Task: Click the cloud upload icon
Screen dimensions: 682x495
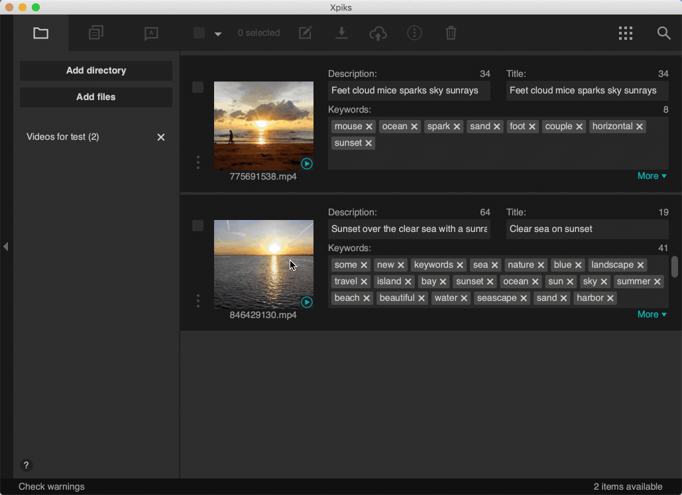Action: click(378, 33)
